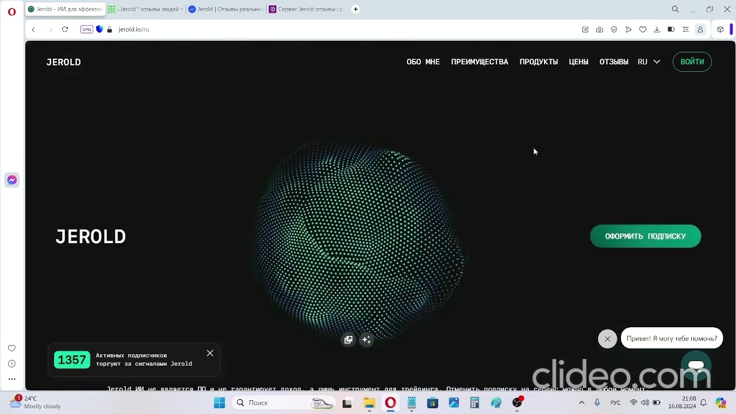The image size is (736, 414).
Task: Open Messenger in the Opera sidebar
Action: [11, 180]
